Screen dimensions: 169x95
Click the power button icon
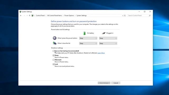(55, 38)
